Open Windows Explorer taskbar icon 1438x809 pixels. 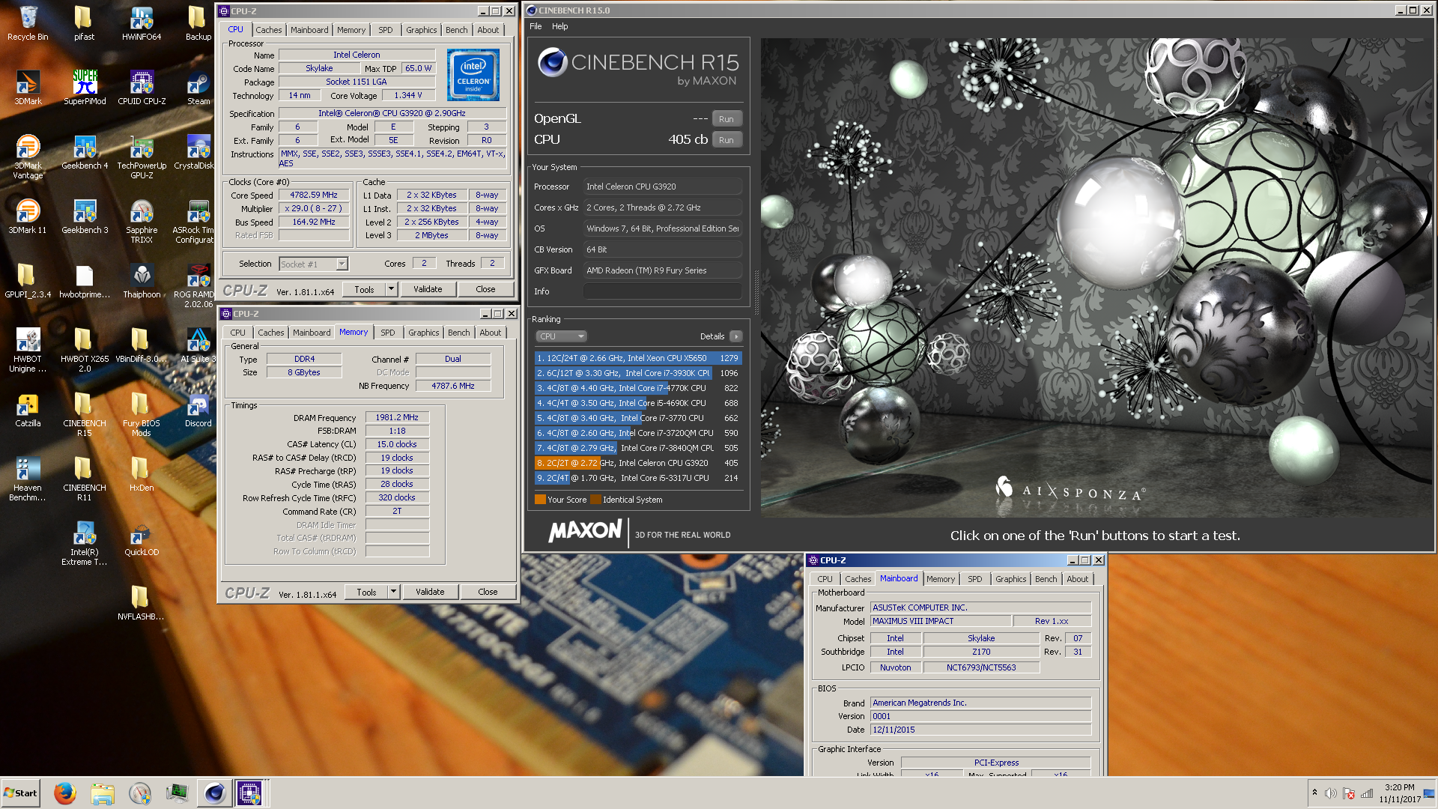[x=103, y=793]
